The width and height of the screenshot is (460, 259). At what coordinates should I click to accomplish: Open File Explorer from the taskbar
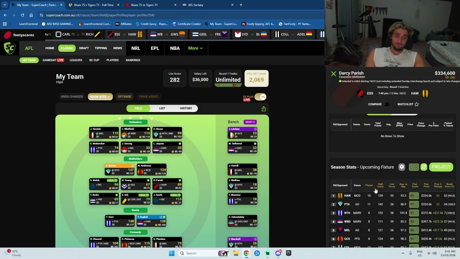pyautogui.click(x=236, y=253)
